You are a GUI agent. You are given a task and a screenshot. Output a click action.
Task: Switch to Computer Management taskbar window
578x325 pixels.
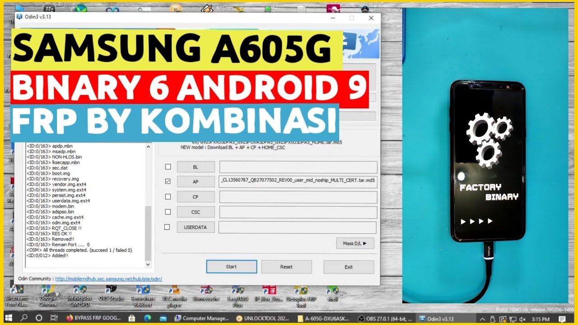click(202, 318)
